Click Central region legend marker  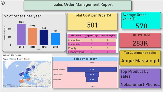pos(10,59)
